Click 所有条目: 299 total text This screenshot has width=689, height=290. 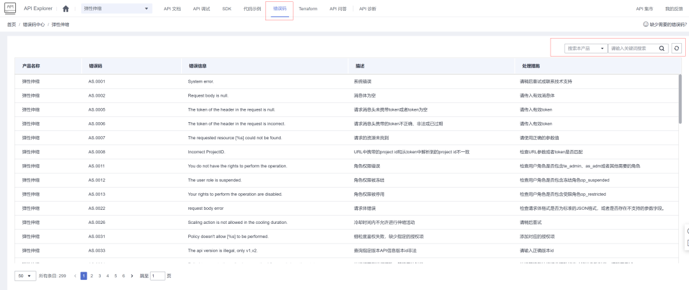(52, 276)
